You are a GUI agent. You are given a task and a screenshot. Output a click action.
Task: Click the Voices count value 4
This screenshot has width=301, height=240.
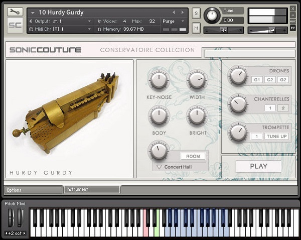click(124, 21)
